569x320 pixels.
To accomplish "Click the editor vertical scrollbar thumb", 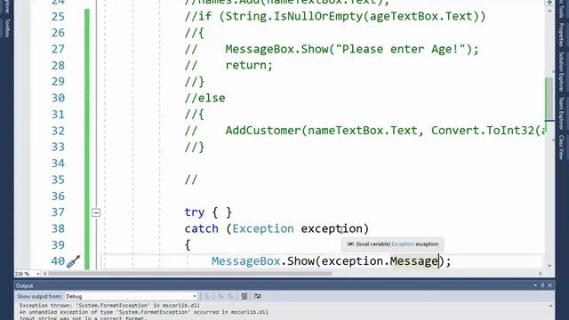I will 549,99.
